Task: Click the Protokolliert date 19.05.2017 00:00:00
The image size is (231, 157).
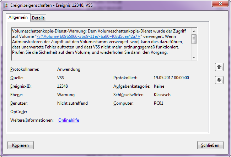Action: pos(171,78)
